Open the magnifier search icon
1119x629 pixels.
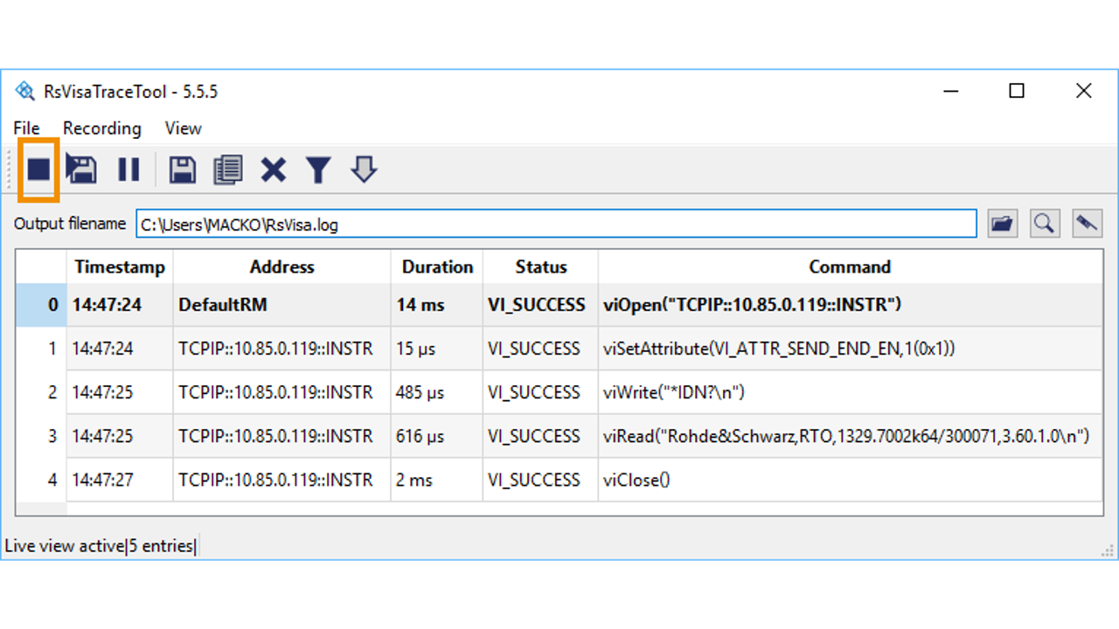pyautogui.click(x=1044, y=224)
